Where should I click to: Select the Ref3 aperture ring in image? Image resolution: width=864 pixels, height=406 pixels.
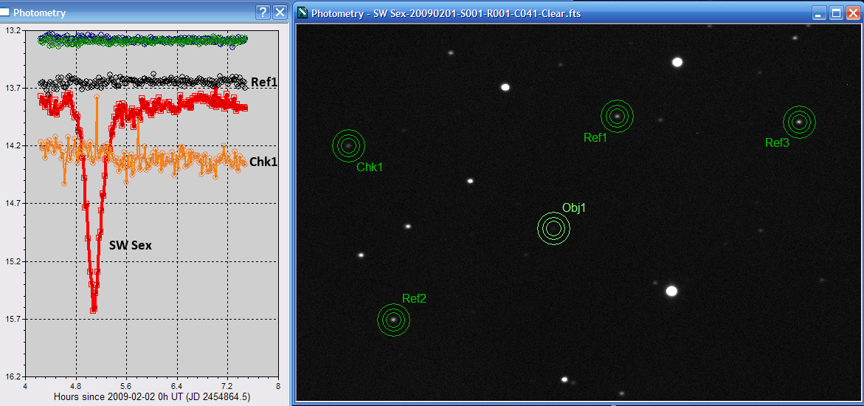click(798, 122)
